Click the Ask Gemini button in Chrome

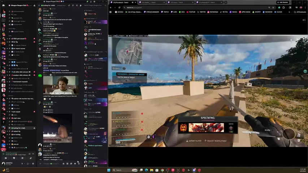click(283, 3)
